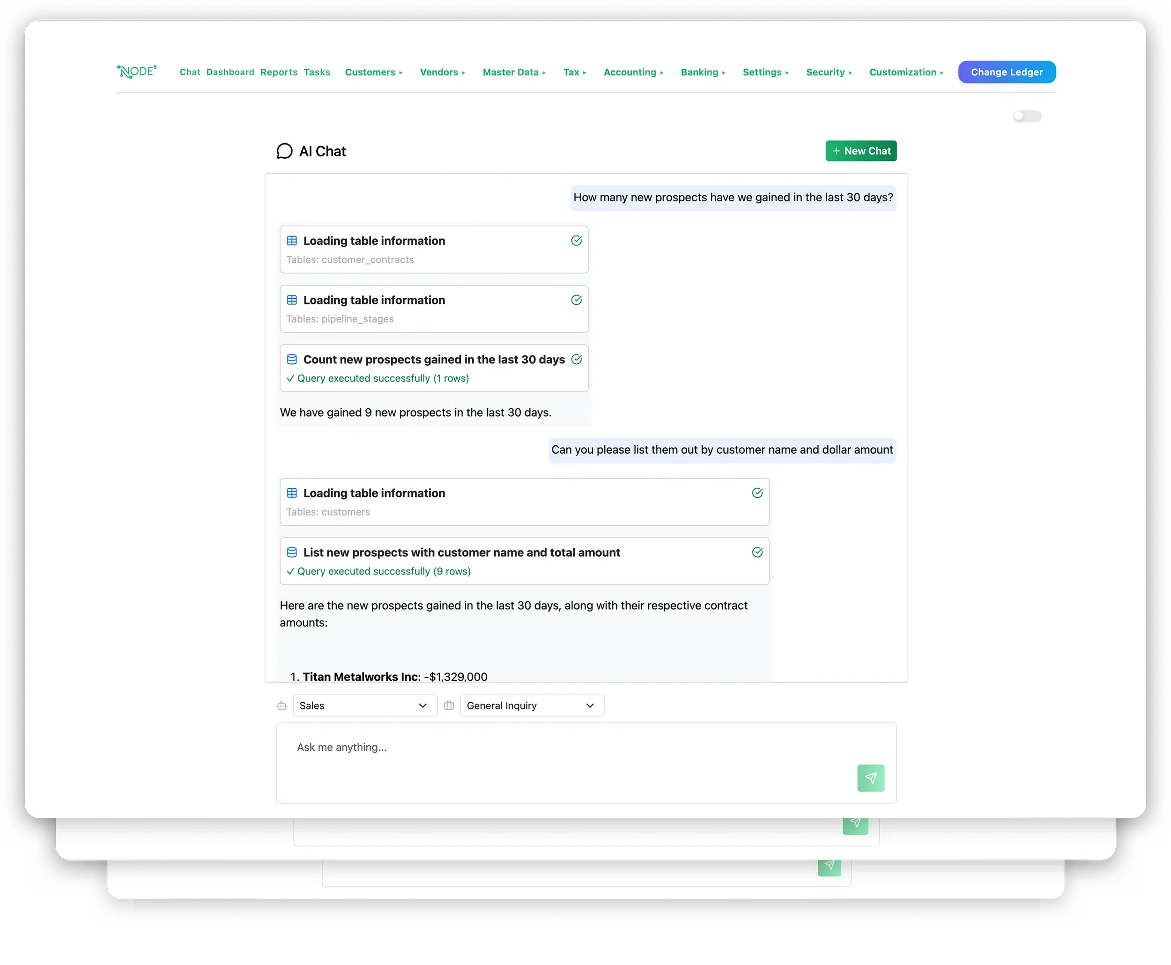Expand the Customers menu
This screenshot has width=1171, height=965.
pyautogui.click(x=373, y=72)
